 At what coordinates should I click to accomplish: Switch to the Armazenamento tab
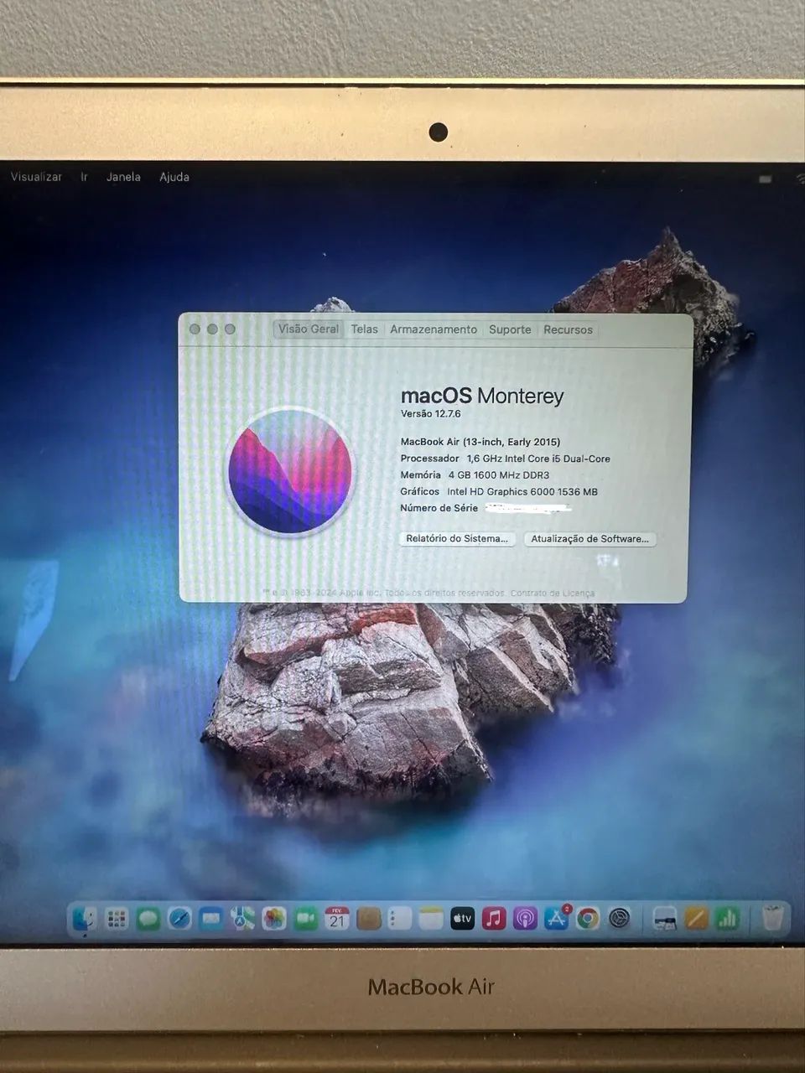point(433,329)
